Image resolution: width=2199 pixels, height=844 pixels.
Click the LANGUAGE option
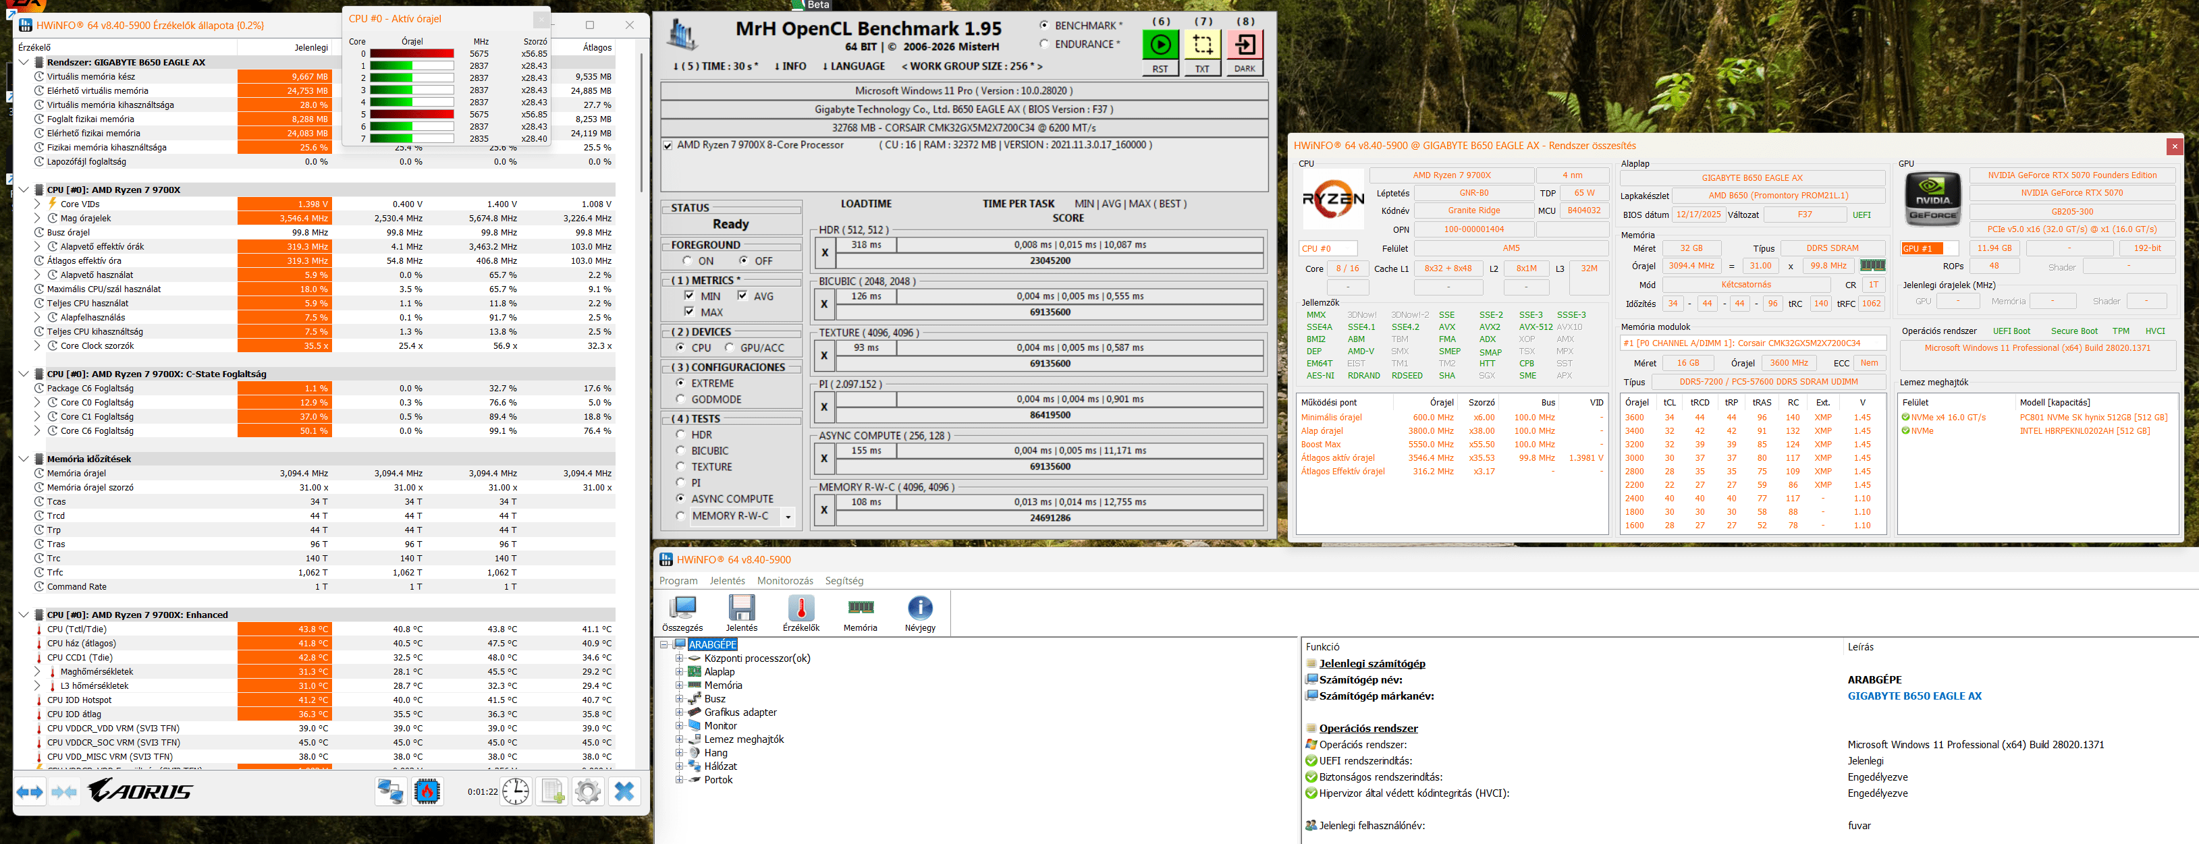(854, 67)
